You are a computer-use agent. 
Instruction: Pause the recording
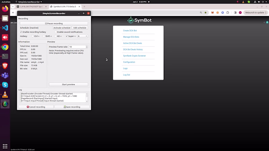point(54,23)
